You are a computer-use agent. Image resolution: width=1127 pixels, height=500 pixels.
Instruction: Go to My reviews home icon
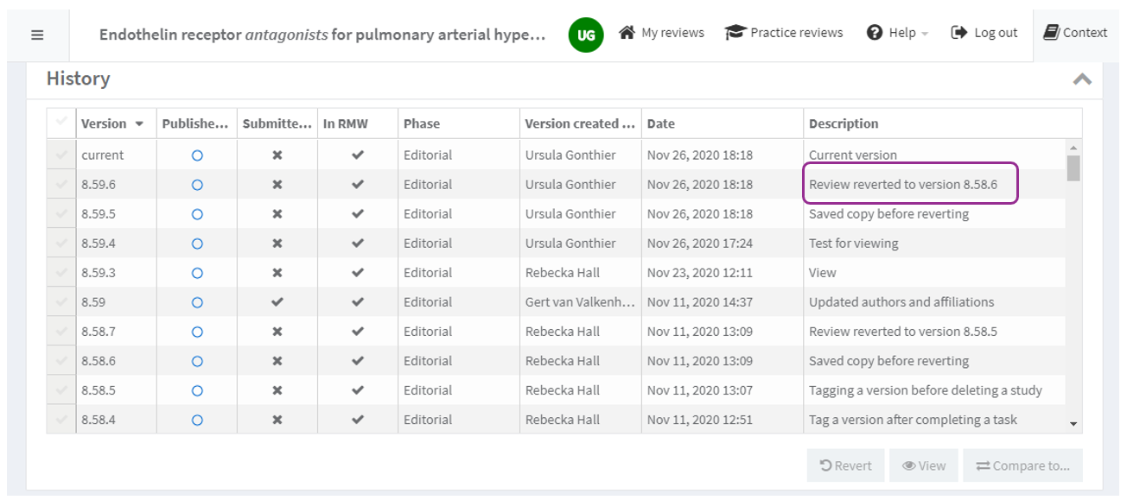(x=627, y=33)
